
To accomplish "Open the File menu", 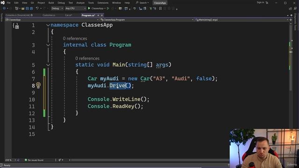I will [x=8, y=3].
